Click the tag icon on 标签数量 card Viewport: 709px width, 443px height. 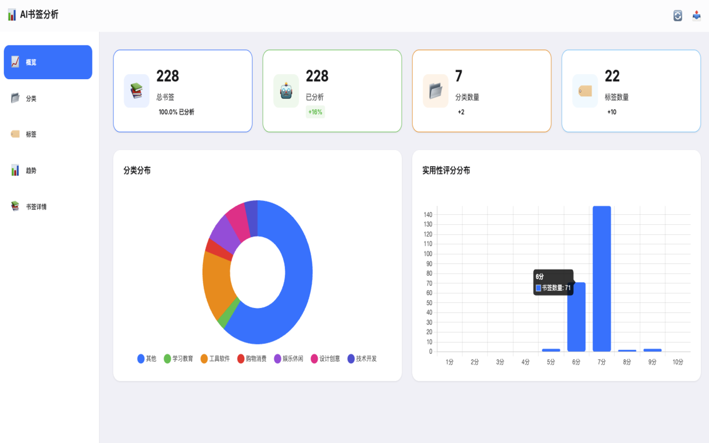585,91
